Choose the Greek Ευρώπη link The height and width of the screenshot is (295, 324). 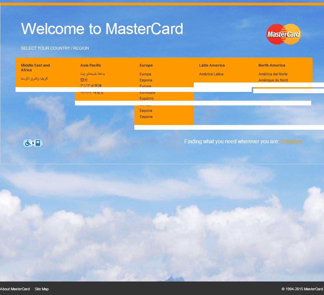coord(146,98)
